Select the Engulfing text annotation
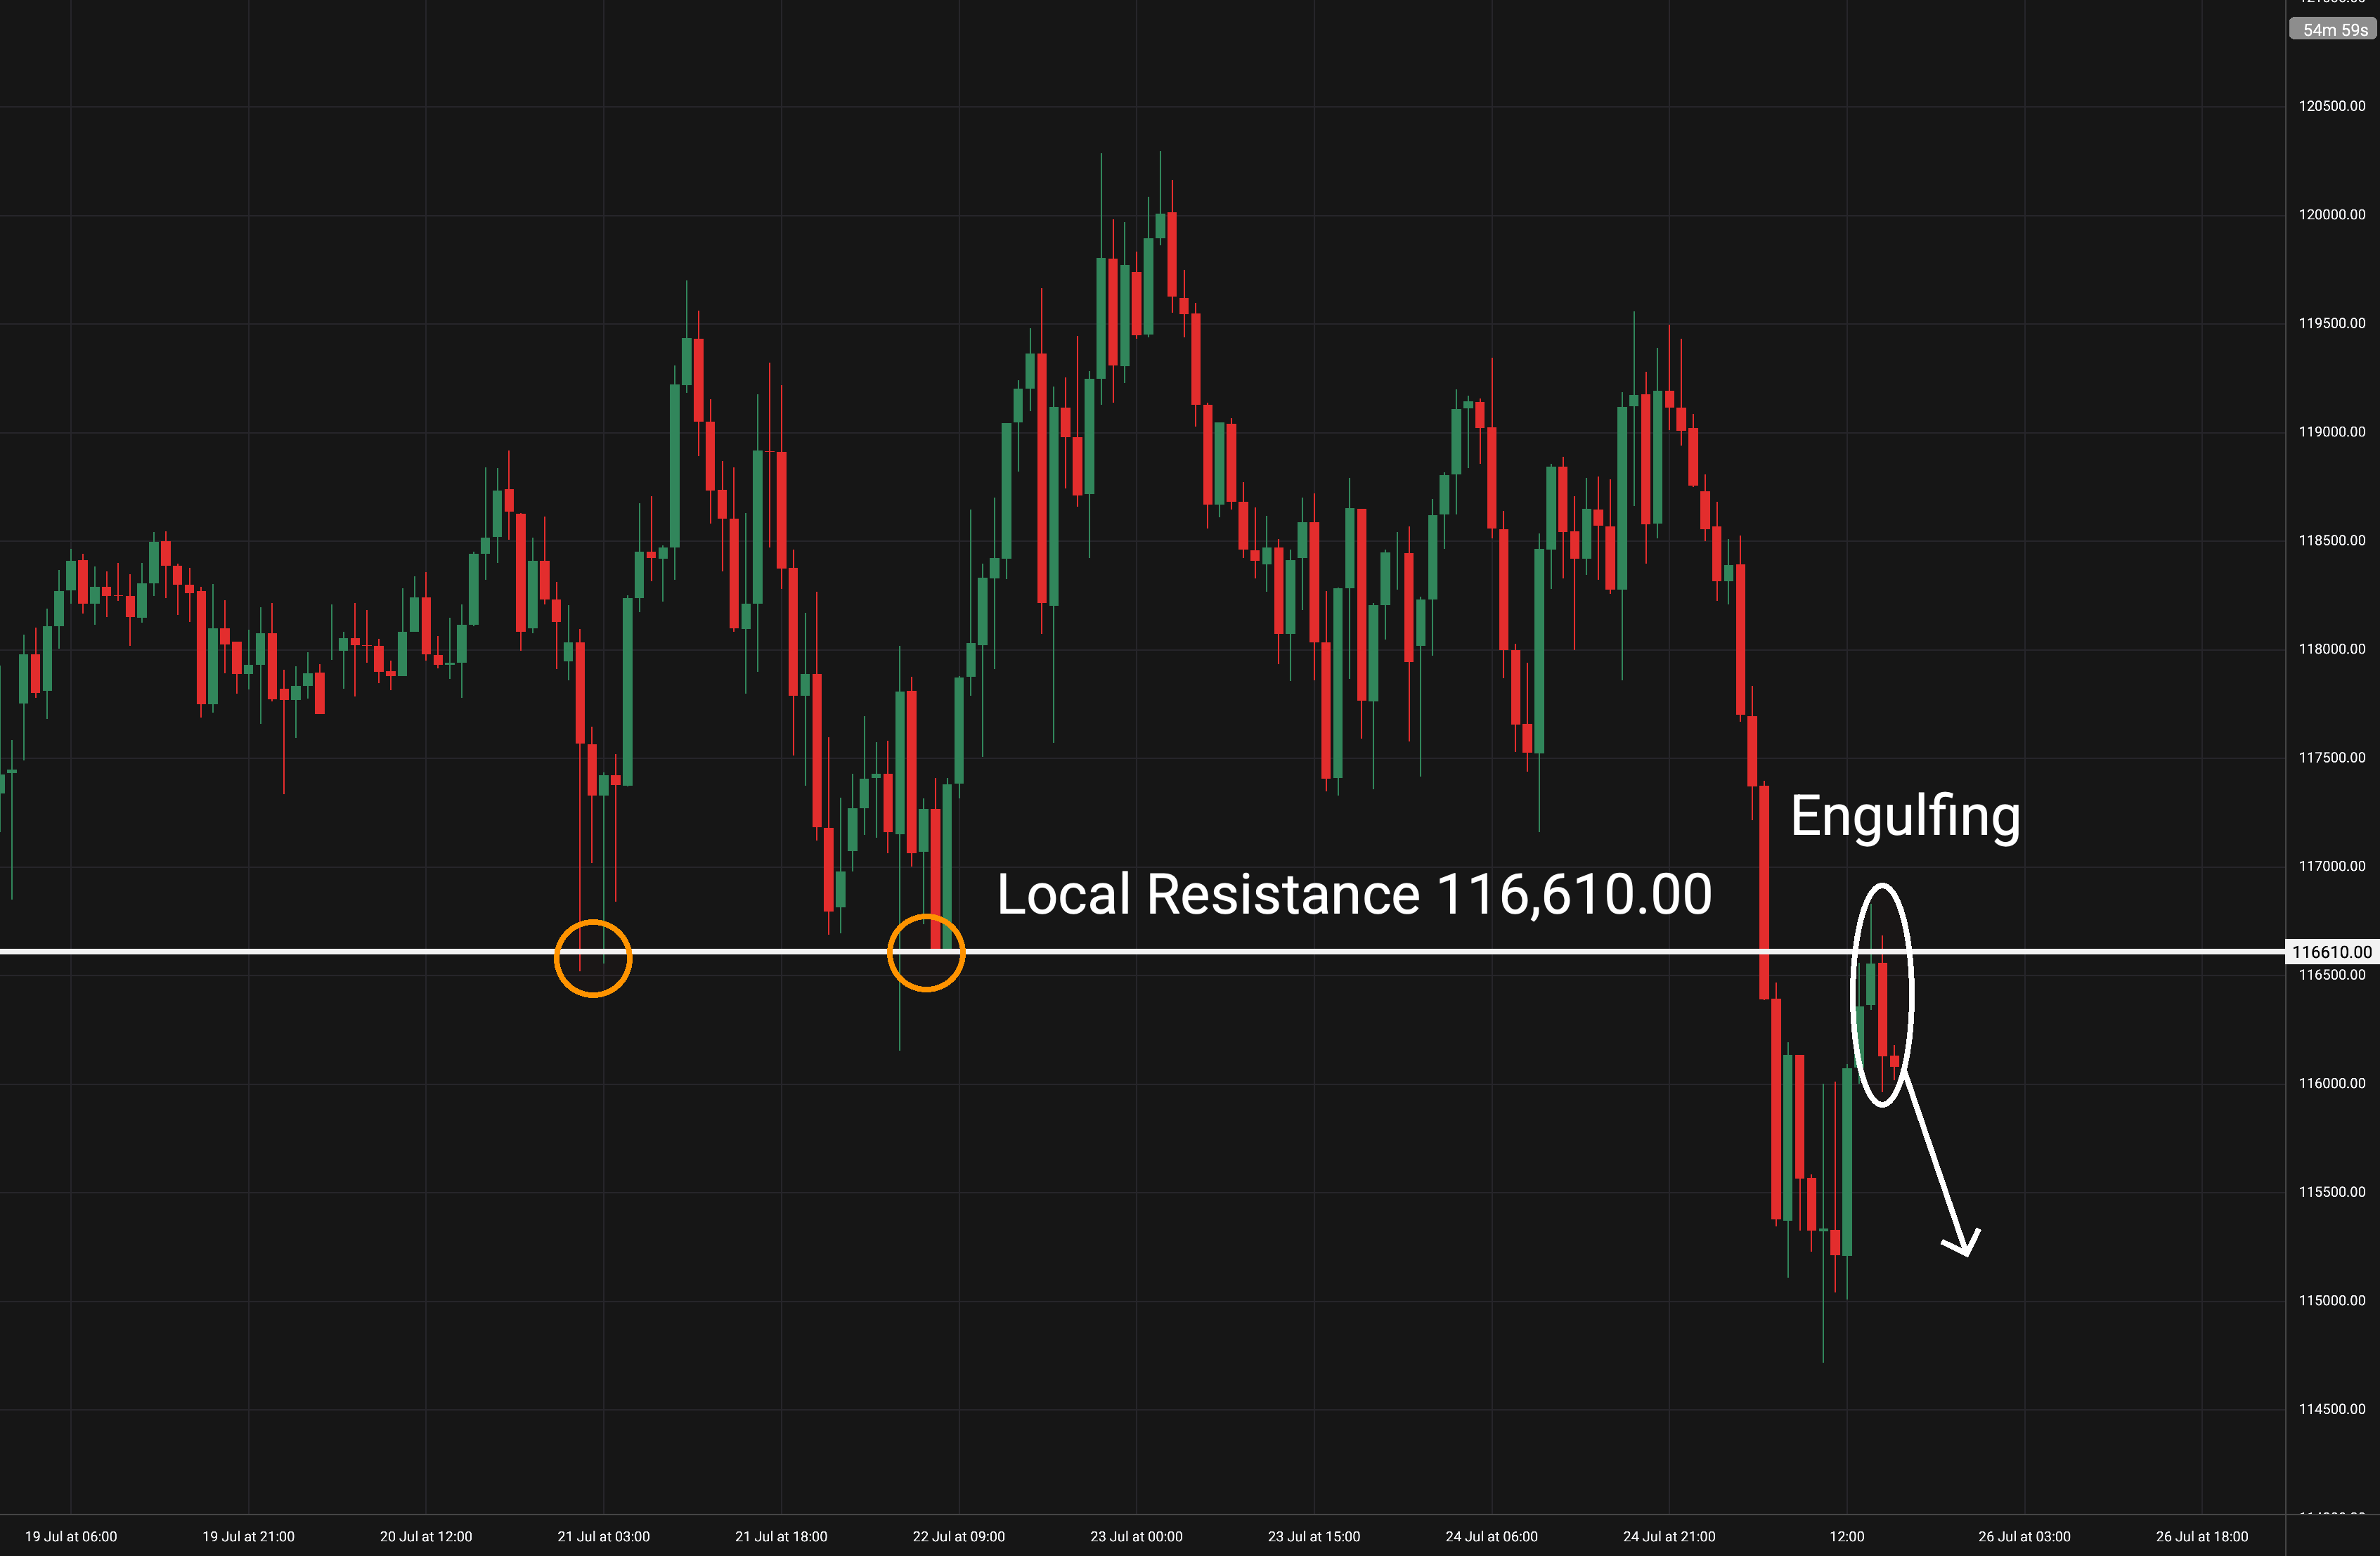 [1905, 817]
